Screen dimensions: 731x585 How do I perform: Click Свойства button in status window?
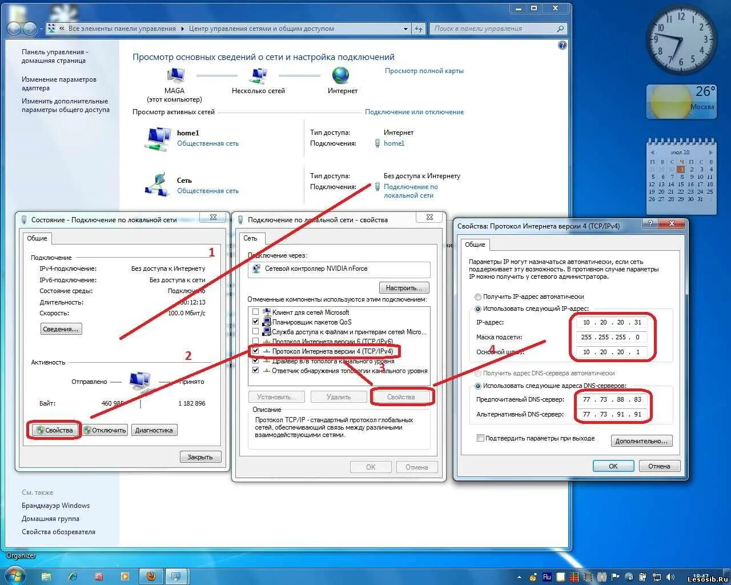click(x=54, y=430)
